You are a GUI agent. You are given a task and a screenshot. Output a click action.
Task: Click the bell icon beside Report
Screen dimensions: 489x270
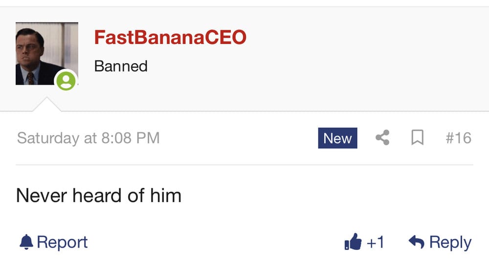click(x=26, y=242)
